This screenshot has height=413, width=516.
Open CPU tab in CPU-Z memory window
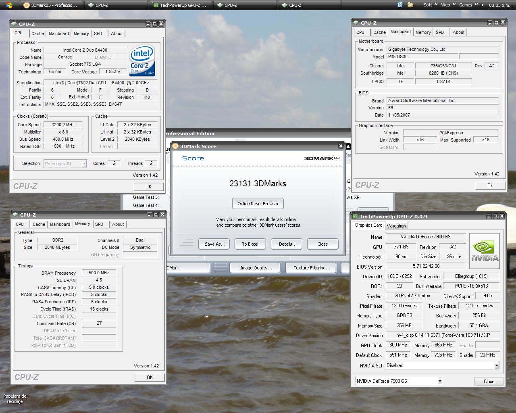pos(20,224)
